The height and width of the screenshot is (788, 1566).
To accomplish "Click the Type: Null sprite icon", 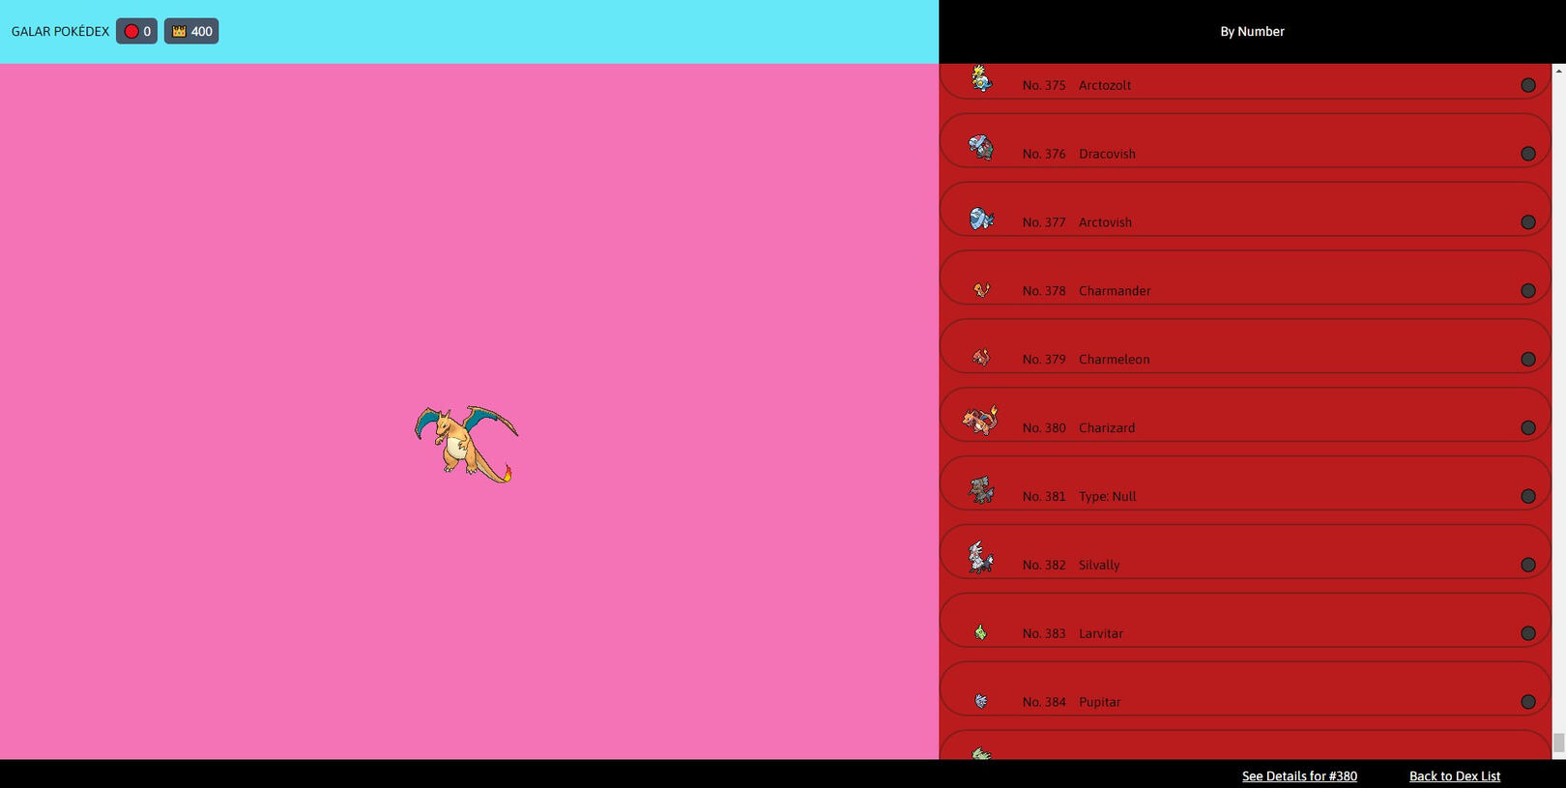I will click(x=981, y=490).
